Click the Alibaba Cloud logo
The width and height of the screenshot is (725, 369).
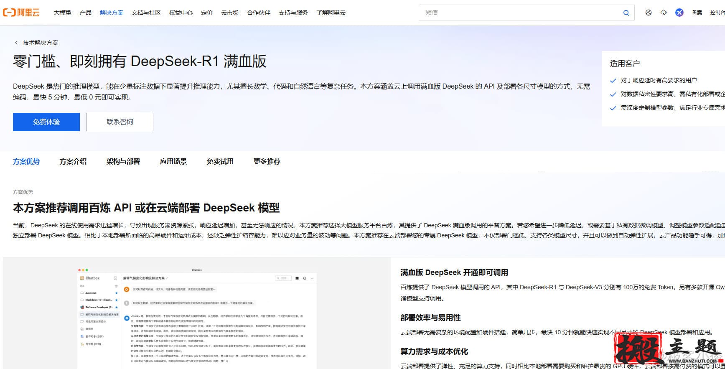tap(21, 13)
